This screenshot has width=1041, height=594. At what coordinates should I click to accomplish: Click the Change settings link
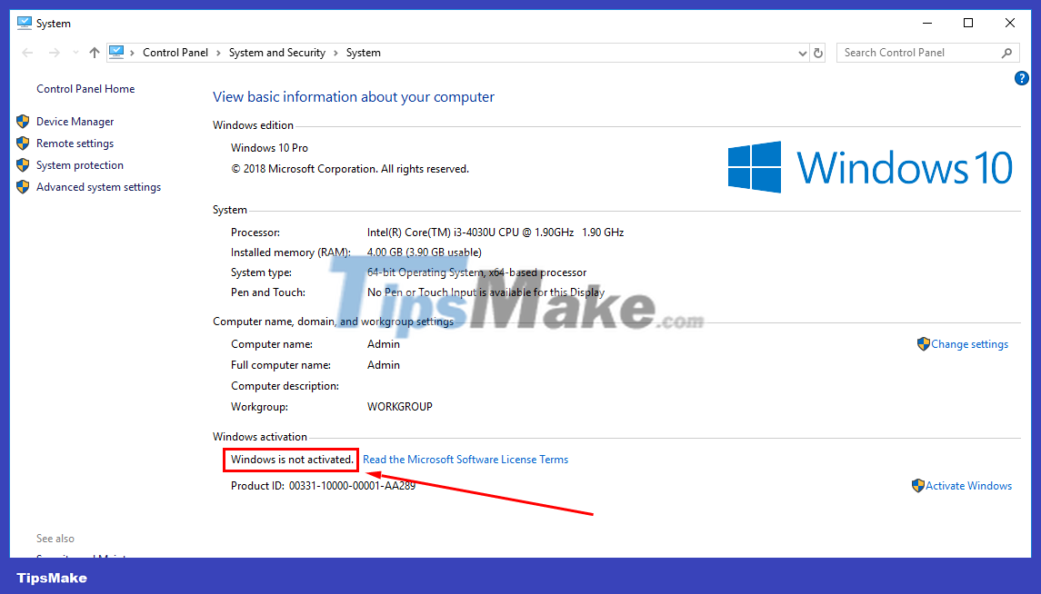coord(969,343)
